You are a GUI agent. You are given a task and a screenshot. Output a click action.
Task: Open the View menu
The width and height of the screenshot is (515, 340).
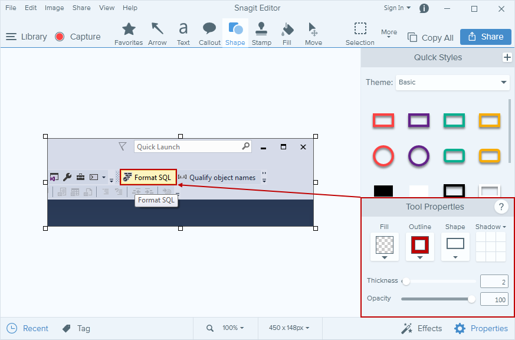coord(107,8)
